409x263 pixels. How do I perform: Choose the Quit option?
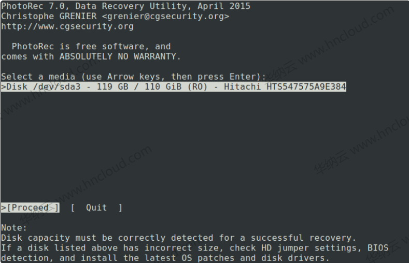click(x=96, y=208)
